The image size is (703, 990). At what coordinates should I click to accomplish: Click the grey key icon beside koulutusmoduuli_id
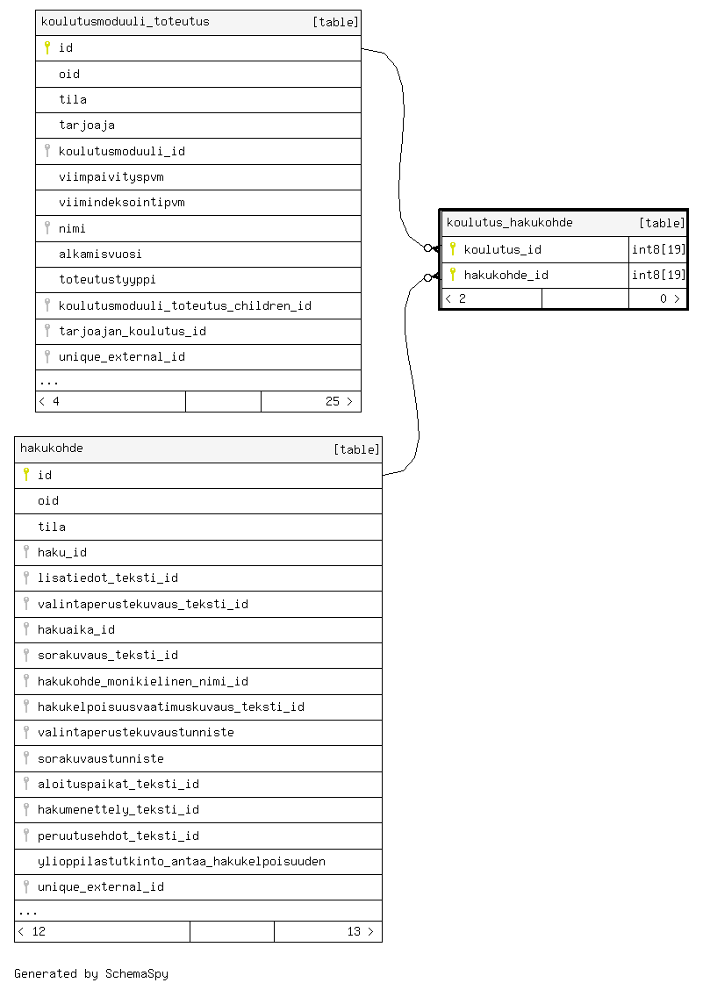pos(47,151)
